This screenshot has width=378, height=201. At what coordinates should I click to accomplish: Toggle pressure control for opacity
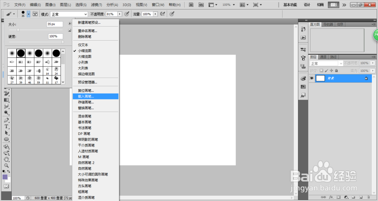click(127, 14)
